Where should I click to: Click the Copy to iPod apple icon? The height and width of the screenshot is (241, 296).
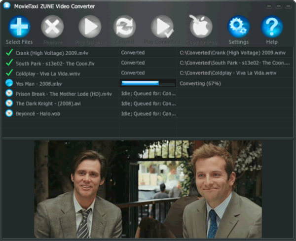pyautogui.click(x=201, y=27)
